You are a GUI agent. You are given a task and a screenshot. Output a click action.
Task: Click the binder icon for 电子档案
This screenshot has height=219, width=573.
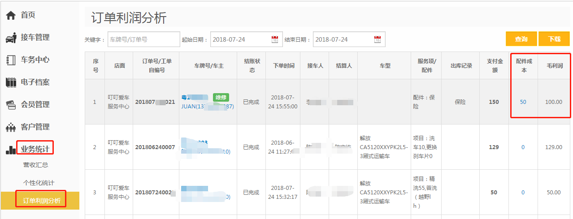click(11, 82)
